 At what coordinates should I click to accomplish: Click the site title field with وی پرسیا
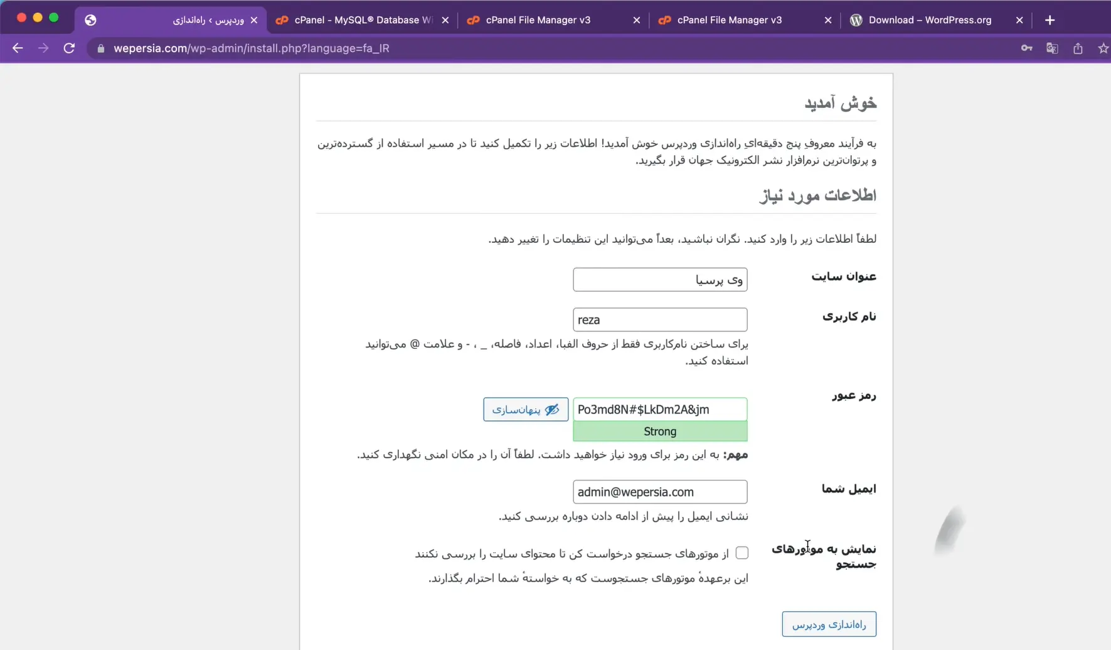660,280
